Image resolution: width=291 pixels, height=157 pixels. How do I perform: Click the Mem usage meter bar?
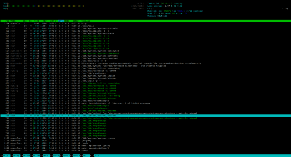(73, 6)
